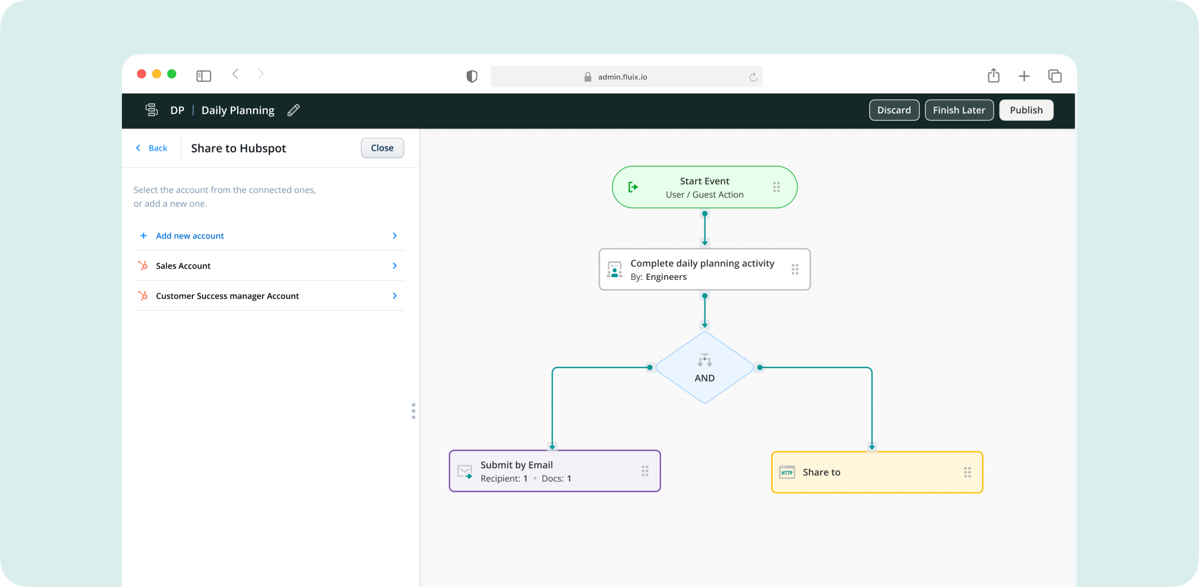Viewport: 1199px width, 587px height.
Task: Expand the Customer Success manager Account chevron
Action: (x=395, y=296)
